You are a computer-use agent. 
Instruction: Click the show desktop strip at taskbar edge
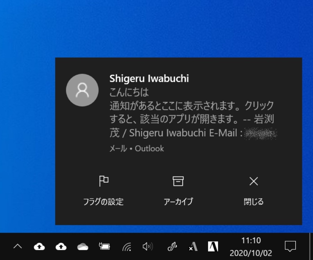click(311, 247)
